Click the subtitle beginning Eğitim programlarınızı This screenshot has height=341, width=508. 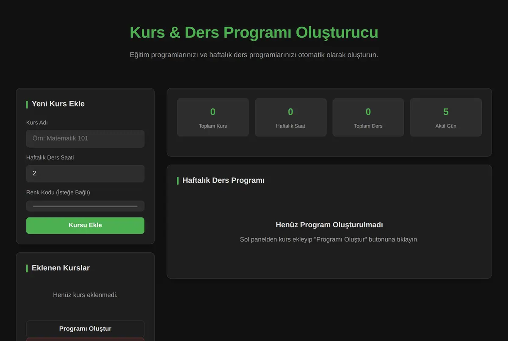tap(254, 55)
